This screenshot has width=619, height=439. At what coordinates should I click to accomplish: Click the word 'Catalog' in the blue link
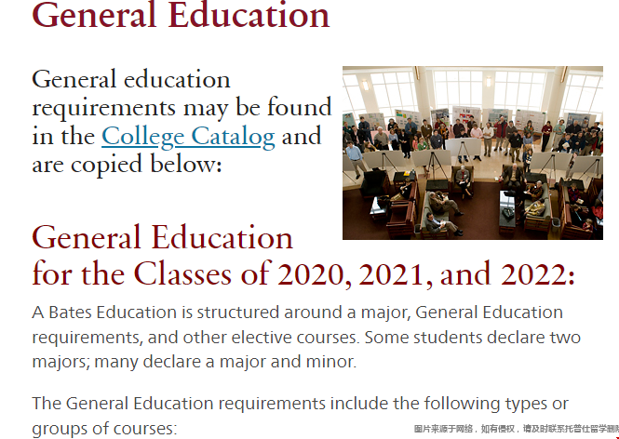234,137
